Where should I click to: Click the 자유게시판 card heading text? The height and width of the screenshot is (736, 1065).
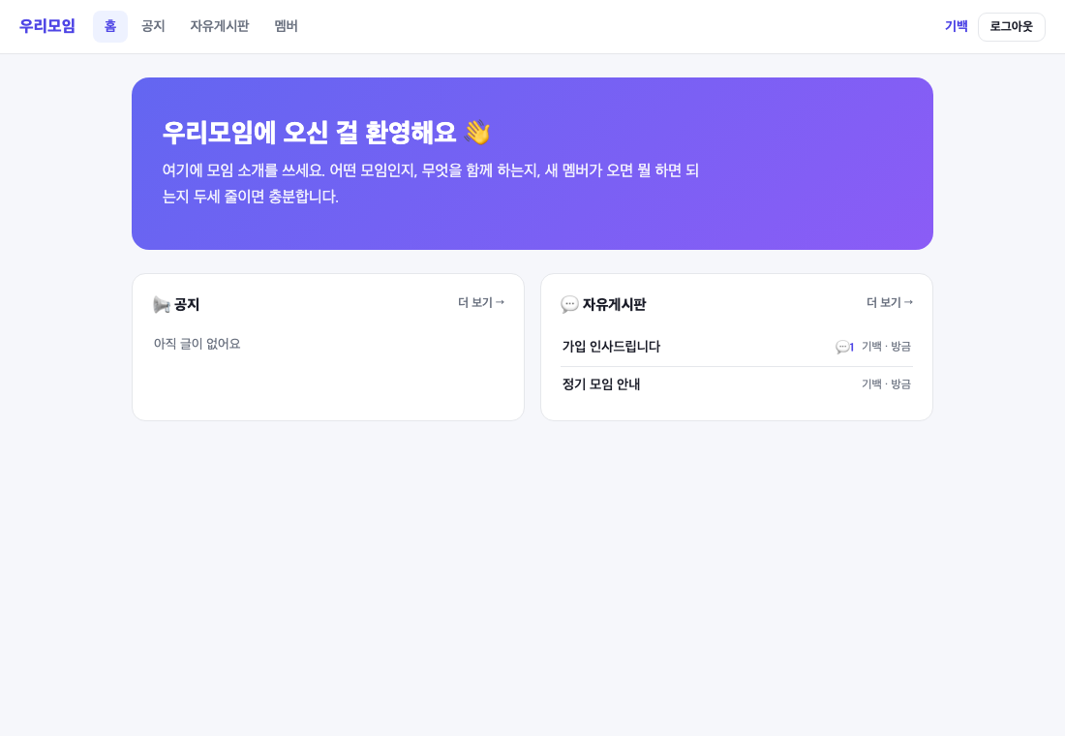(x=614, y=304)
